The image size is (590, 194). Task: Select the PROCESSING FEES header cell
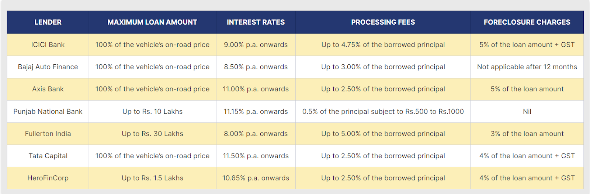pyautogui.click(x=383, y=22)
